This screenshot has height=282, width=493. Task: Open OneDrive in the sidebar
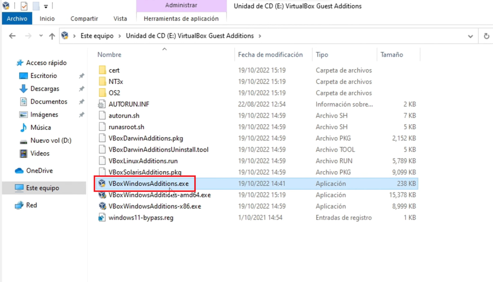[x=39, y=171]
